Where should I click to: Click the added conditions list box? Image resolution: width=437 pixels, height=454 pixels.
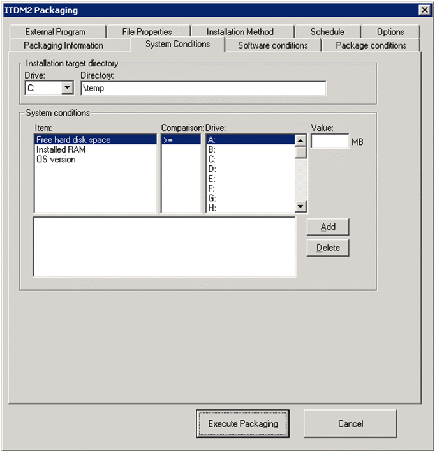[164, 247]
